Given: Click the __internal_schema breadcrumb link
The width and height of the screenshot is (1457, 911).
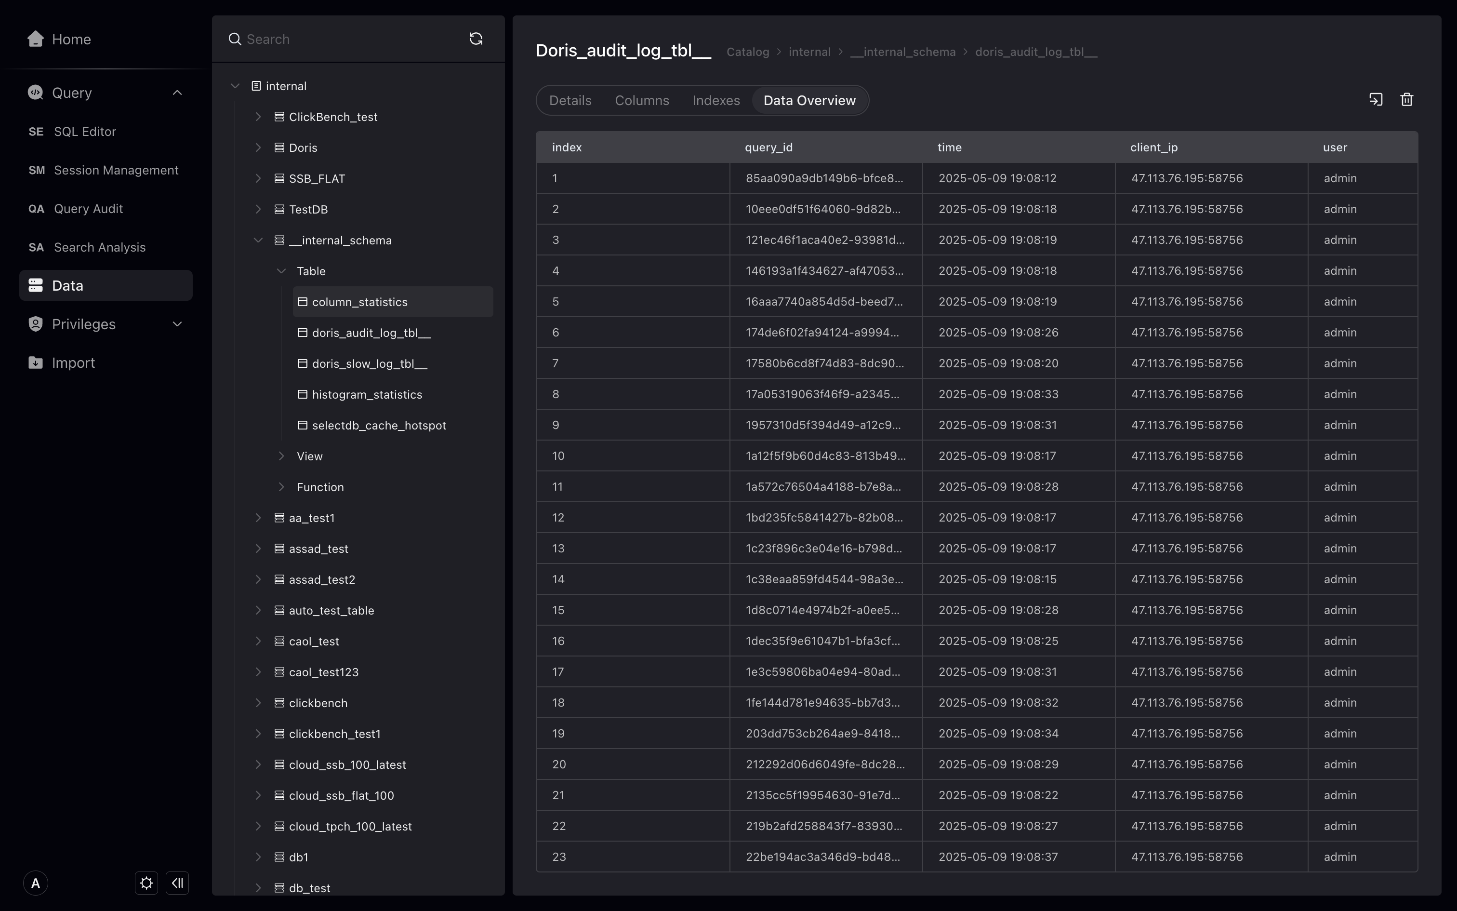Looking at the screenshot, I should 902,52.
